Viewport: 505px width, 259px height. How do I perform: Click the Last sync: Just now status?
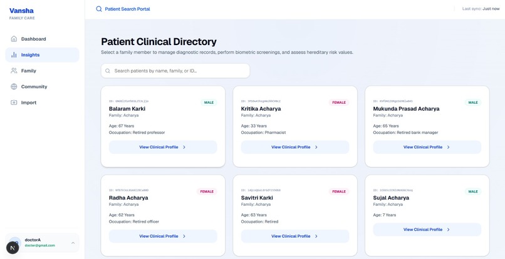(481, 9)
